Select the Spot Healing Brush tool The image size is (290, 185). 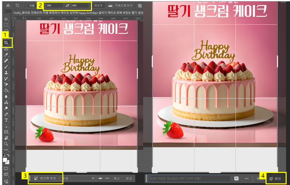pos(6,60)
